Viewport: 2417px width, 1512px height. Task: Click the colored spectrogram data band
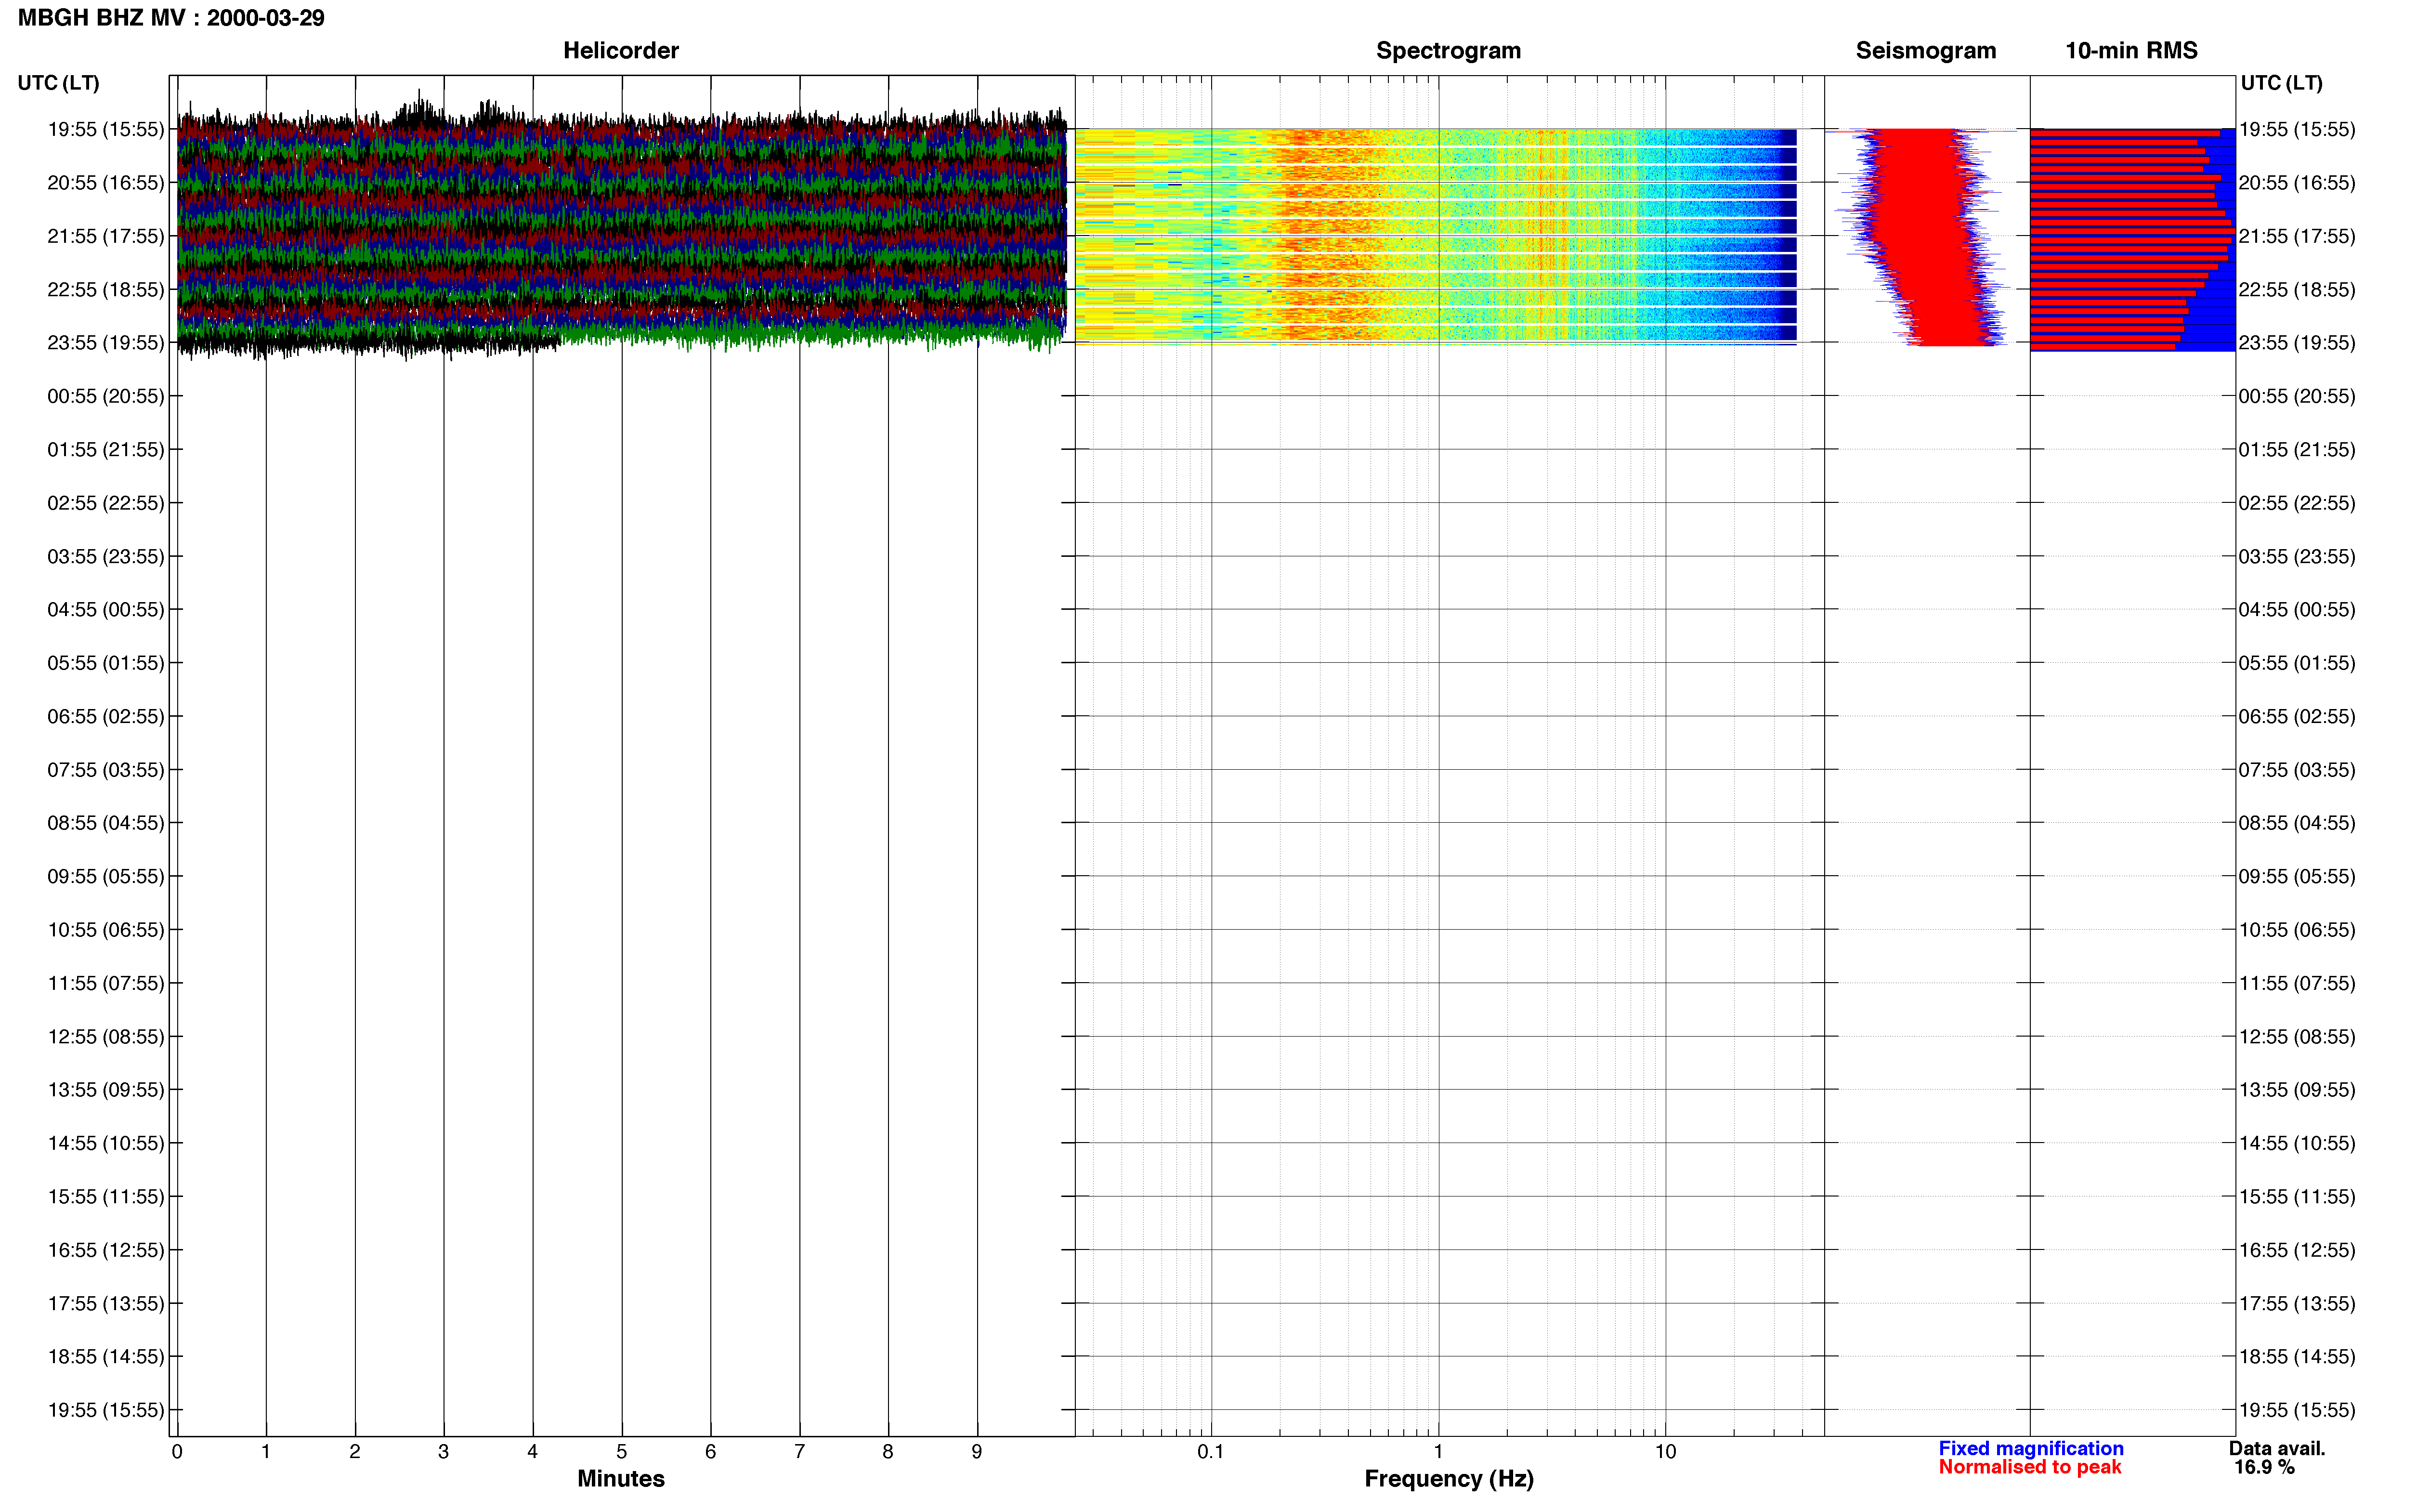point(1436,236)
